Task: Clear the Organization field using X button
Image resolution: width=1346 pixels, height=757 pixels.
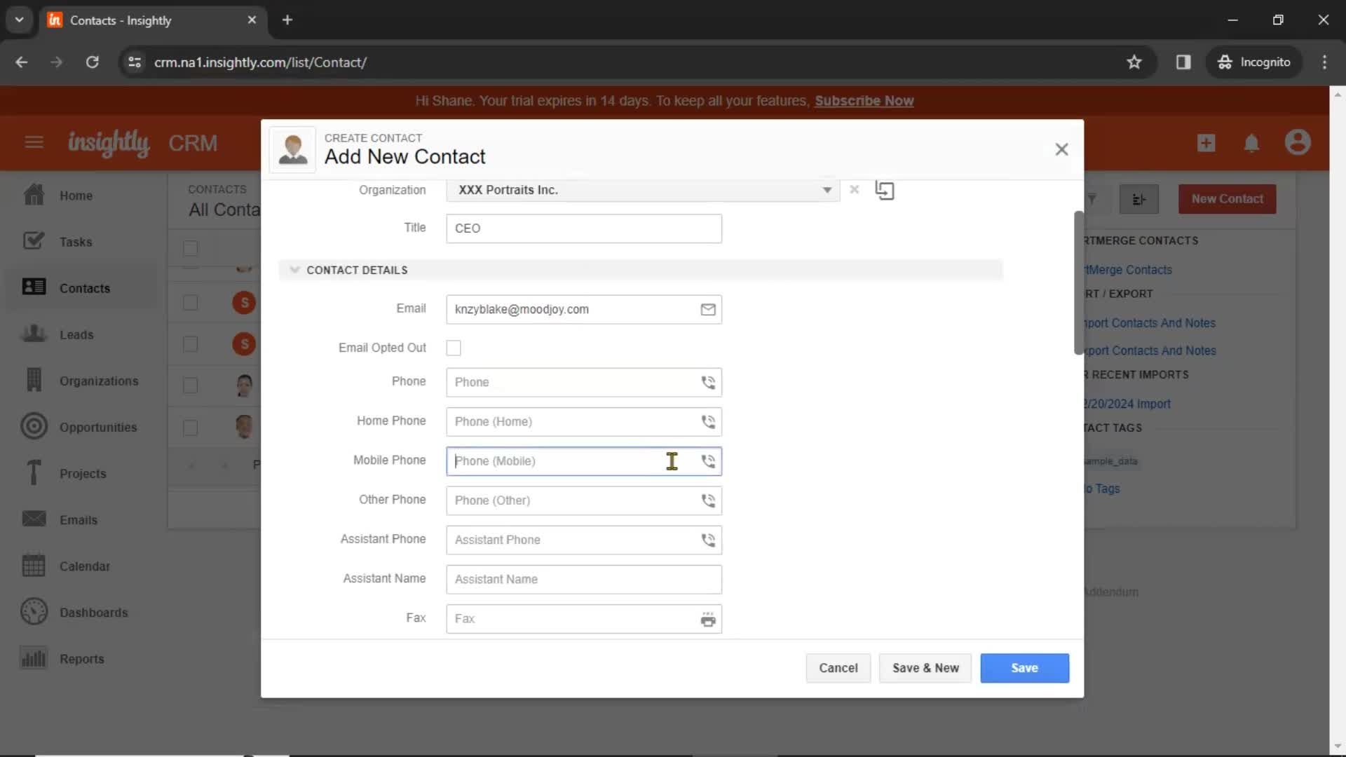Action: click(854, 189)
